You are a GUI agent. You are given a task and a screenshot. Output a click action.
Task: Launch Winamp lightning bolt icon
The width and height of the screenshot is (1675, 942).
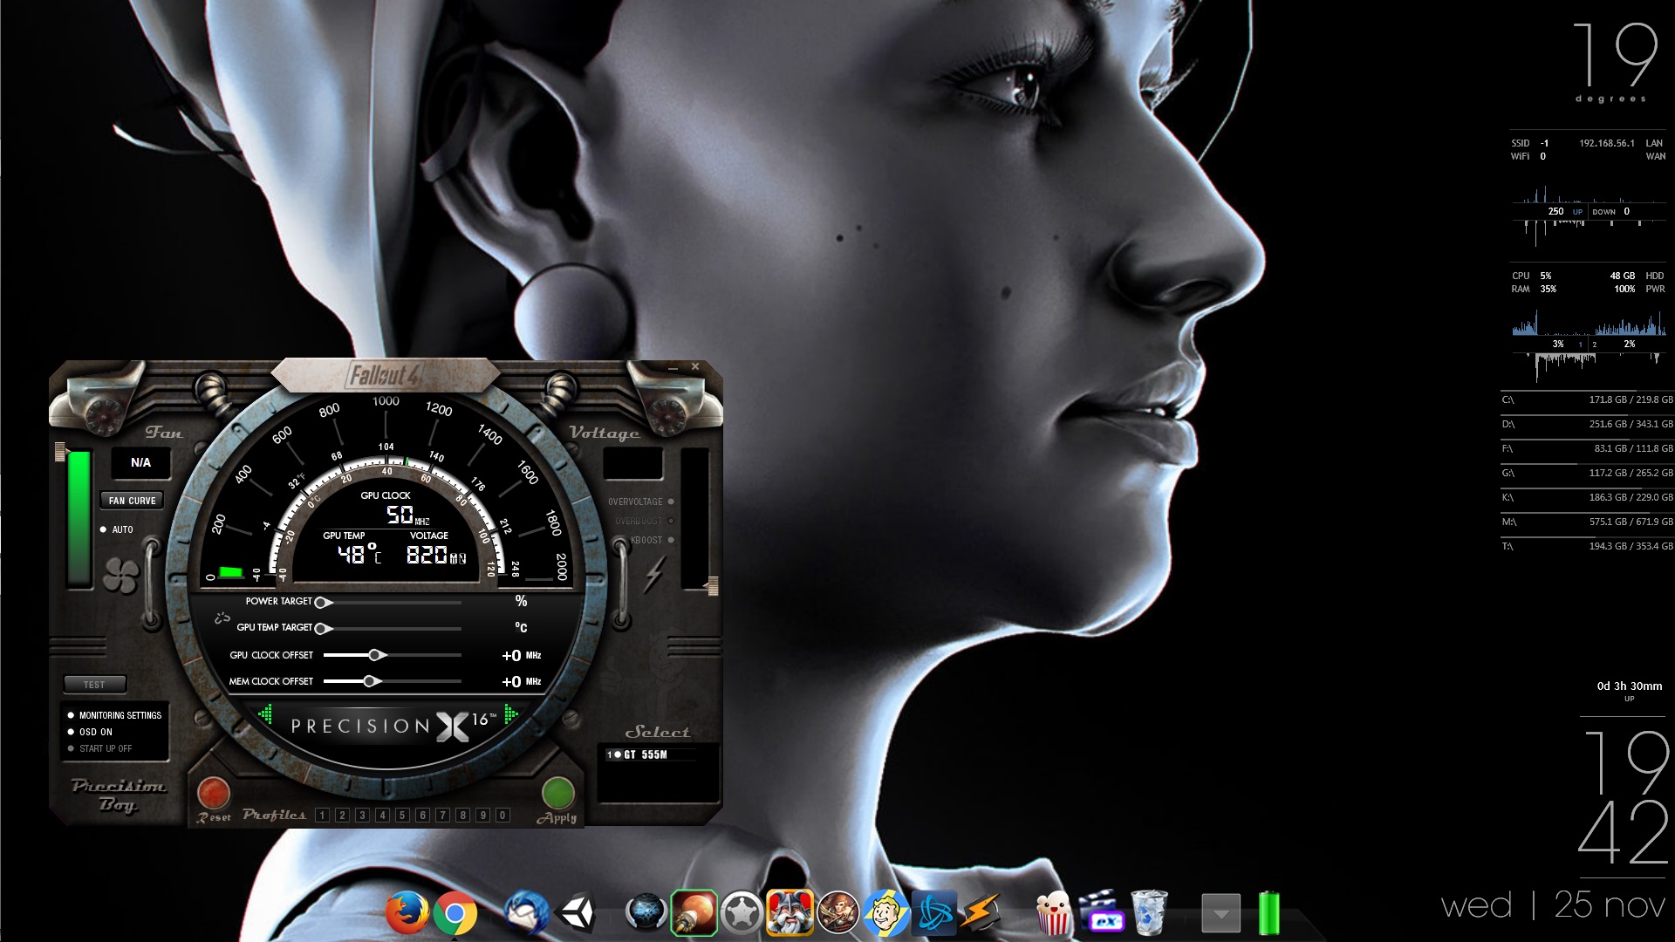coord(981,913)
